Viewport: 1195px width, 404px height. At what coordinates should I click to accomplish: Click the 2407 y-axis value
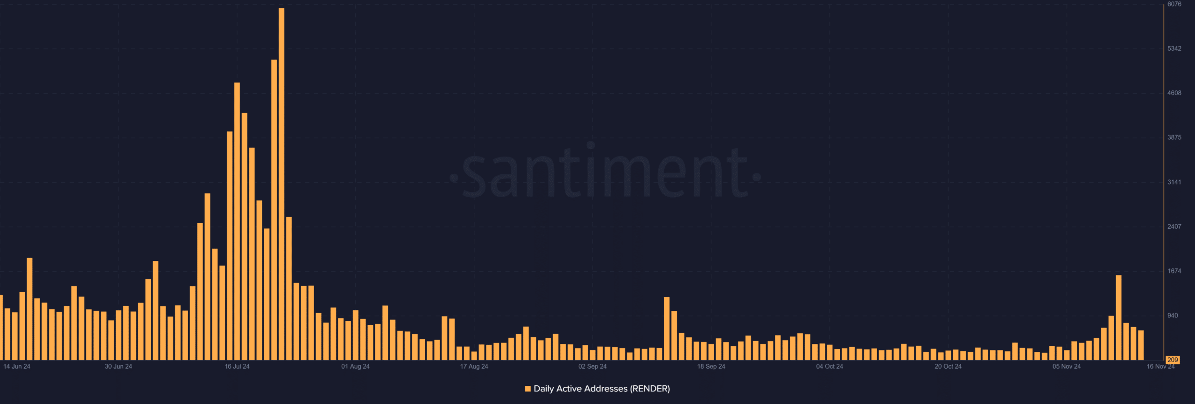(1174, 226)
